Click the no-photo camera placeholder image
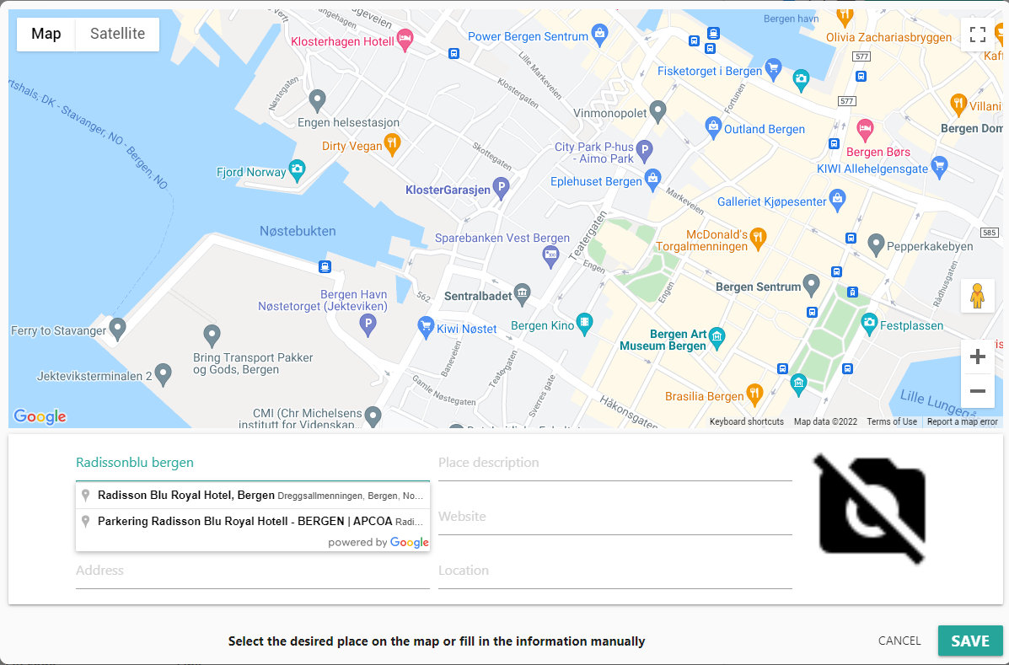This screenshot has height=665, width=1009. [x=872, y=509]
